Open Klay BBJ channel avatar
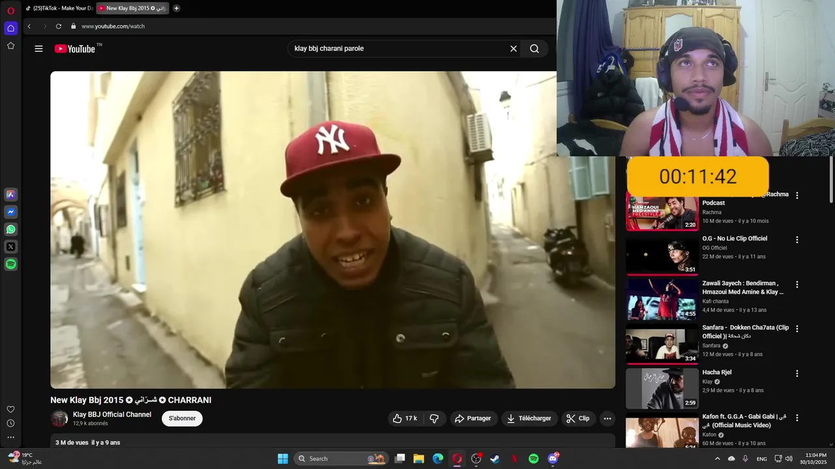Screen dimensions: 835x469 [59, 418]
